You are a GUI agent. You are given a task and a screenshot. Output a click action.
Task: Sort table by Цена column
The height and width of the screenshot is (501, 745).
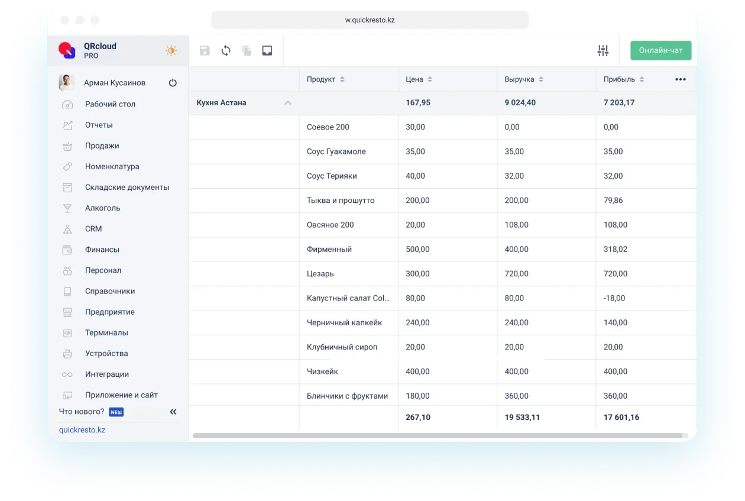(430, 79)
